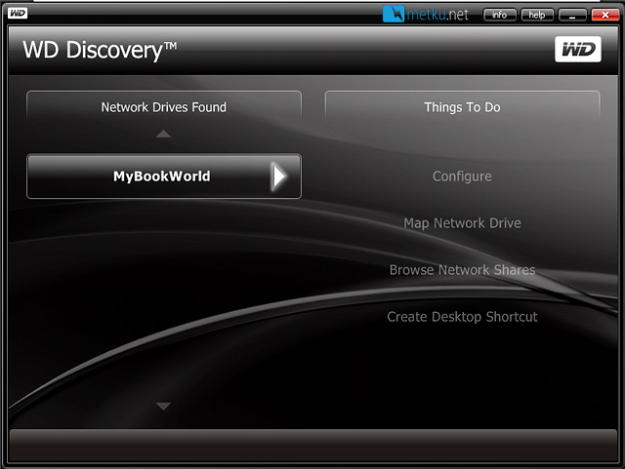The image size is (625, 469).
Task: Open Browse Network Shares
Action: click(x=462, y=270)
